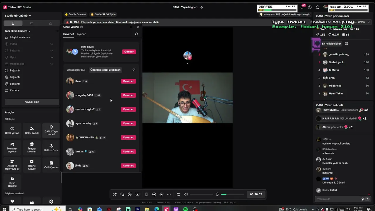Select the Arkadaşlar (18) tab
The image size is (375, 211).
[77, 70]
